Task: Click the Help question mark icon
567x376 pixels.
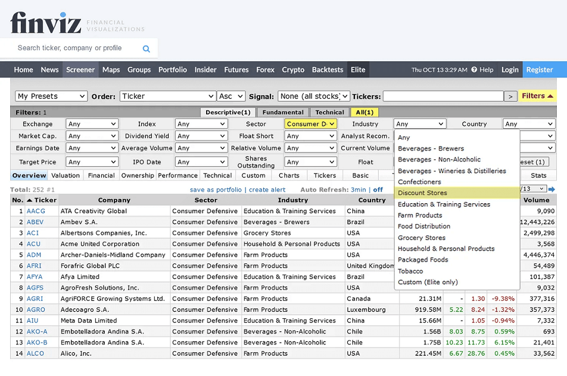Action: (x=475, y=70)
